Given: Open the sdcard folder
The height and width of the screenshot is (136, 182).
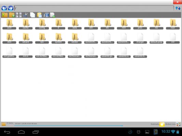Looking at the screenshot, I should click(x=26, y=38).
